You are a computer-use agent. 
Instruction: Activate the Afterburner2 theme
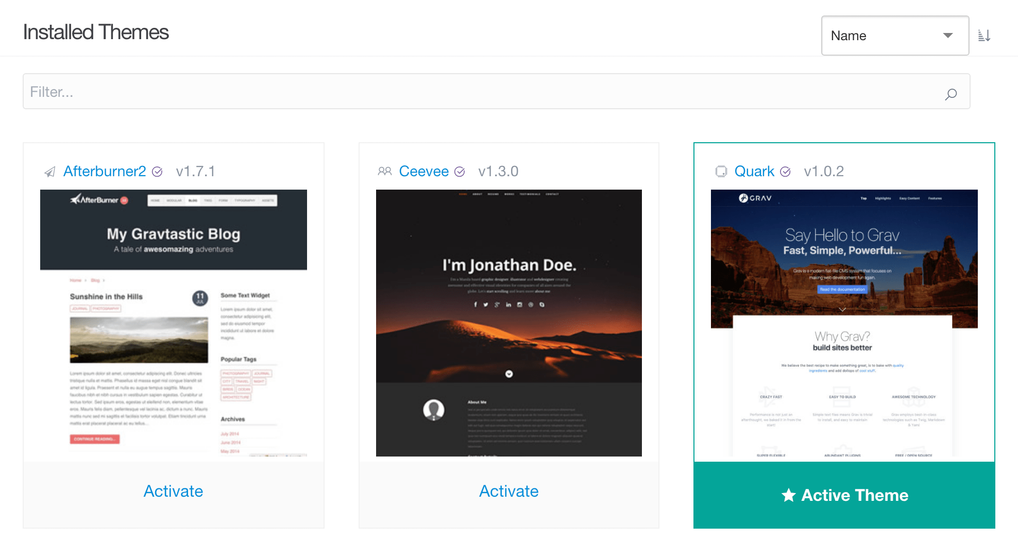tap(173, 491)
